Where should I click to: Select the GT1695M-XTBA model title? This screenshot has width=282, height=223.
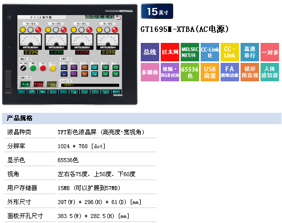[185, 29]
